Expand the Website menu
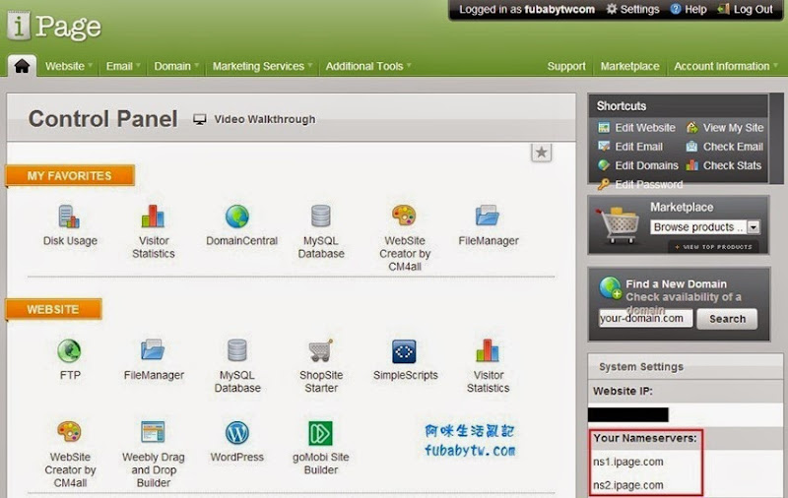 coord(69,66)
